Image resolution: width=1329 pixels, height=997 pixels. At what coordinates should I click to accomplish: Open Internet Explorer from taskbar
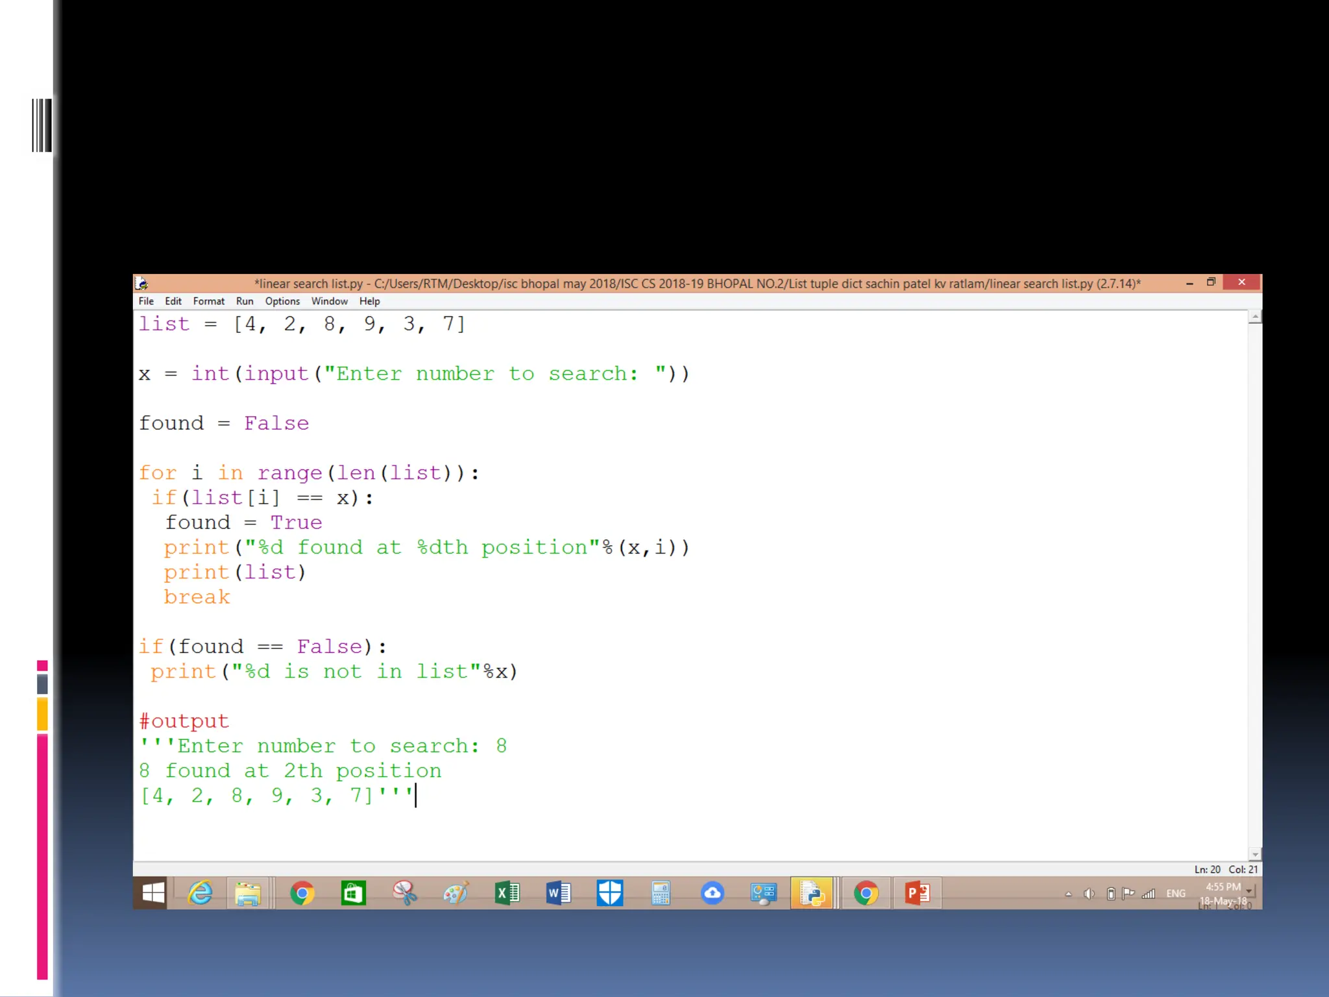pyautogui.click(x=201, y=894)
